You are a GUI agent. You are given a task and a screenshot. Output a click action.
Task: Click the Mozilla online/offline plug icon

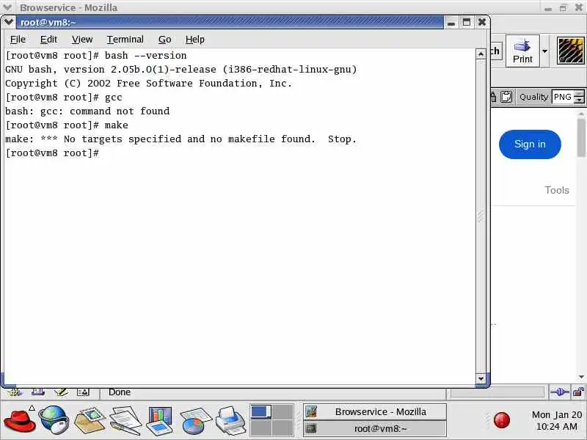(x=560, y=392)
